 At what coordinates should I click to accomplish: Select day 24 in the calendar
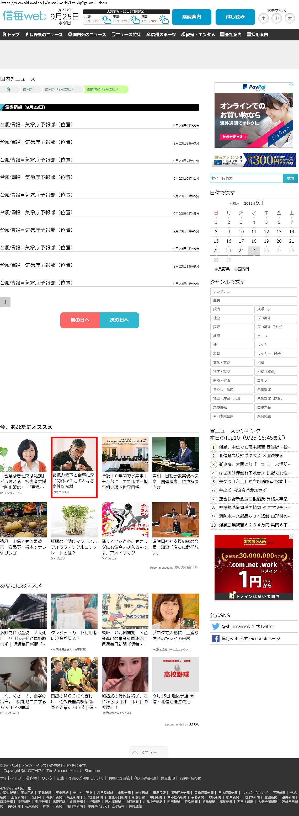point(241,250)
